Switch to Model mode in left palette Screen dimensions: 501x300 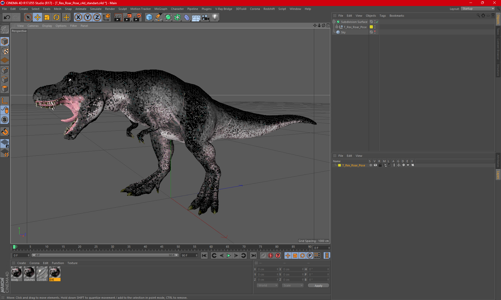[x=5, y=41]
